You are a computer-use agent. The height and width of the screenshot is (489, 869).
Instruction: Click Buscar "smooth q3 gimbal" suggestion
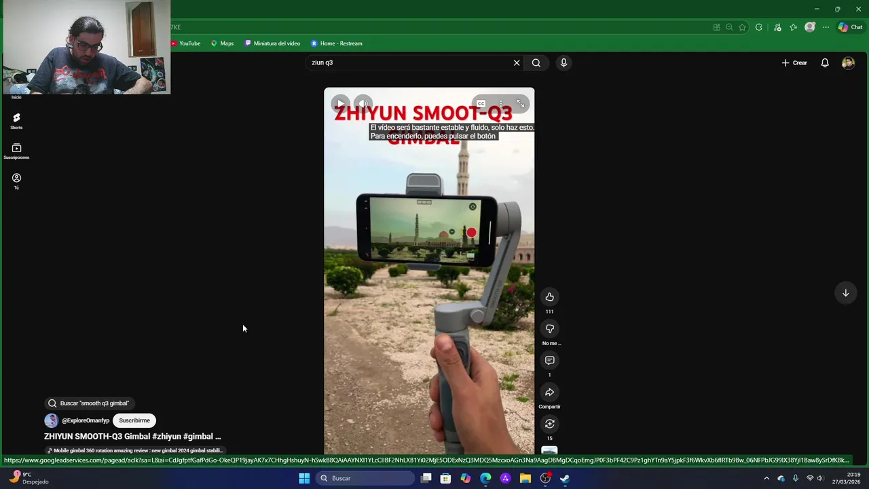[x=89, y=403]
